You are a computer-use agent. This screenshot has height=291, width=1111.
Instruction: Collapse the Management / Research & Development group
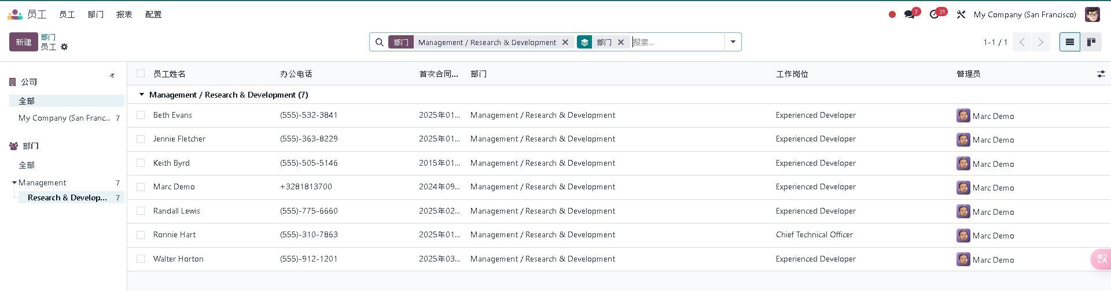pos(142,95)
